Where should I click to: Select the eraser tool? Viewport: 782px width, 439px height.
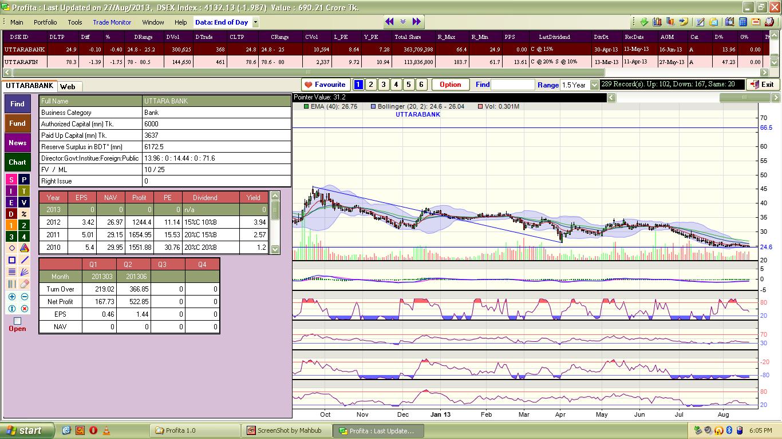coord(24,284)
